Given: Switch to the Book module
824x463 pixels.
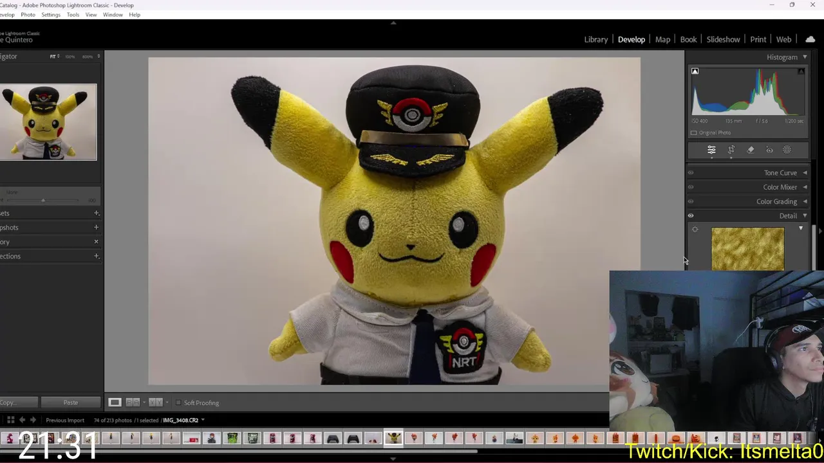Looking at the screenshot, I should (x=688, y=39).
